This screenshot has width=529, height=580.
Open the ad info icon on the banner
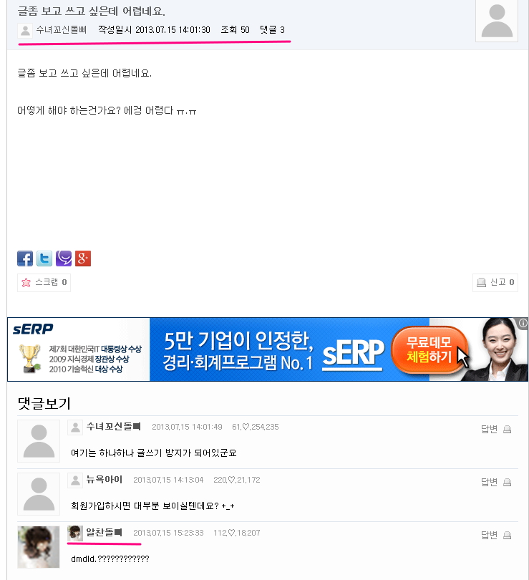pyautogui.click(x=523, y=323)
